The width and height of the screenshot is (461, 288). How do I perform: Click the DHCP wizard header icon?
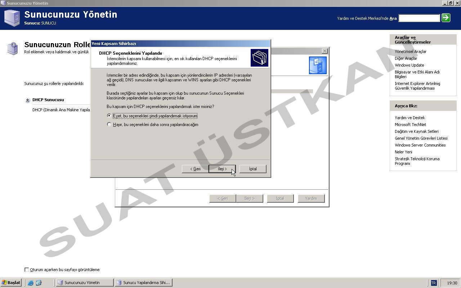(x=260, y=58)
